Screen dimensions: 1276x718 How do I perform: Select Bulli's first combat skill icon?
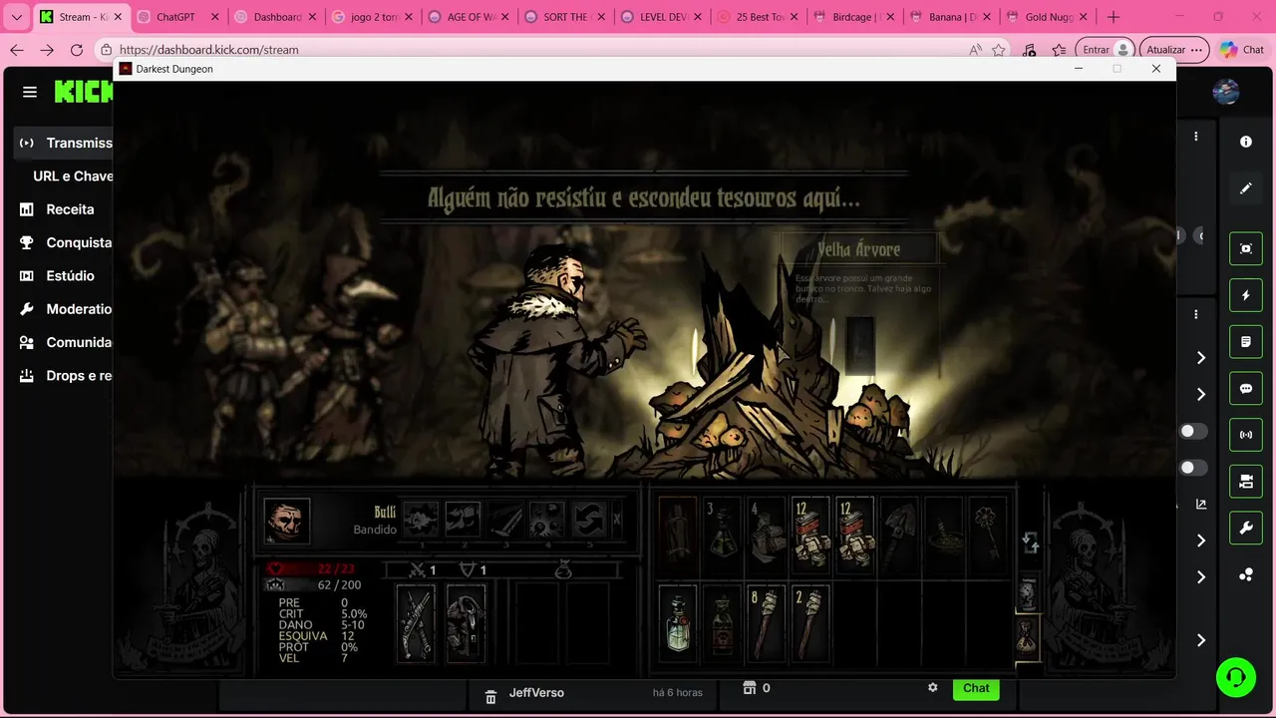[421, 521]
